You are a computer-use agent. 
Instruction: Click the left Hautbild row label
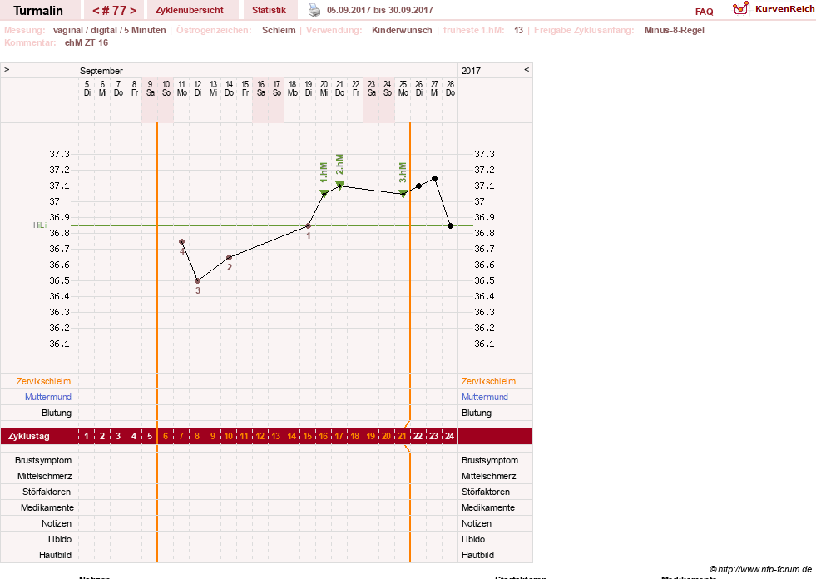pos(55,555)
